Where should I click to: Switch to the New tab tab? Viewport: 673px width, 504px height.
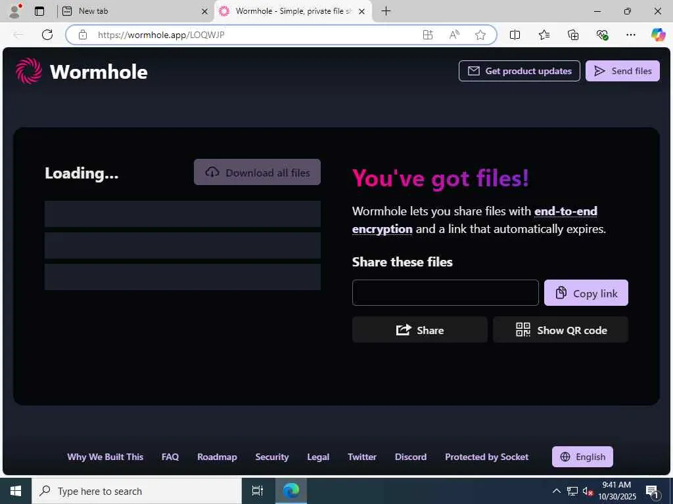135,11
